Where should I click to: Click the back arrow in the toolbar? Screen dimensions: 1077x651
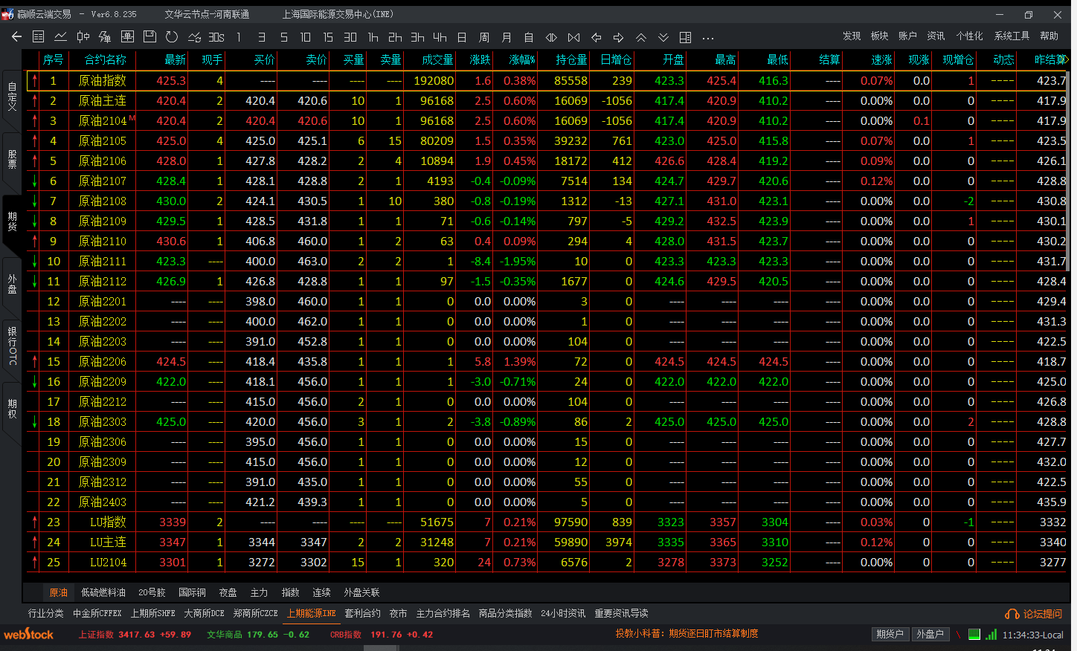(x=16, y=36)
